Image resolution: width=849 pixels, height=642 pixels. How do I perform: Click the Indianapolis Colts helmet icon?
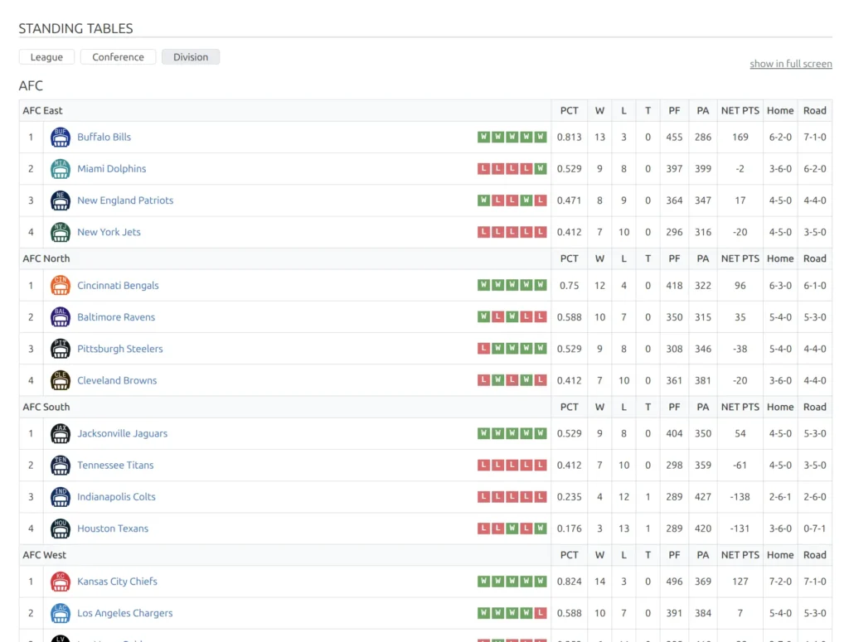(60, 496)
